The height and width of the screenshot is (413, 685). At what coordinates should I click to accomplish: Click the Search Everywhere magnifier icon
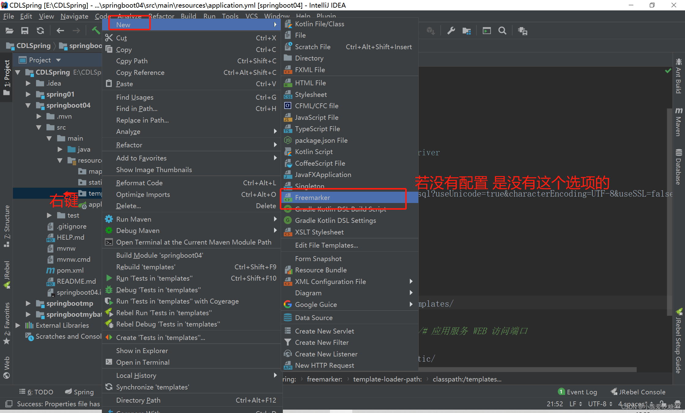(x=502, y=31)
